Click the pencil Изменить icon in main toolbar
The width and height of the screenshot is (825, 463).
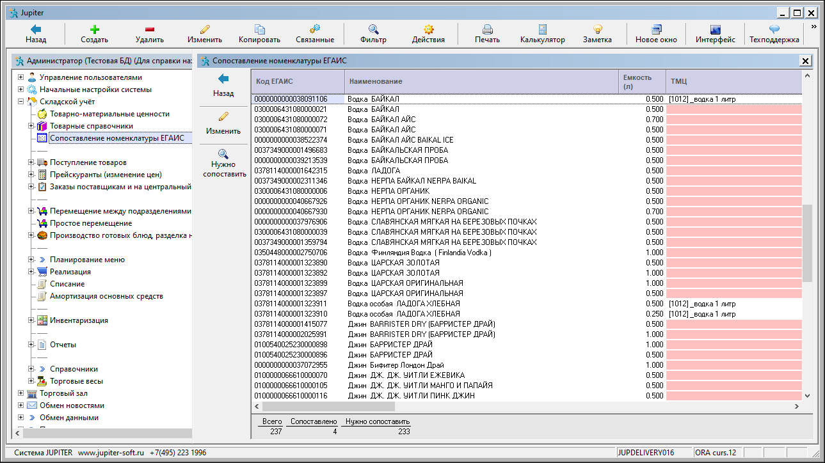[205, 29]
